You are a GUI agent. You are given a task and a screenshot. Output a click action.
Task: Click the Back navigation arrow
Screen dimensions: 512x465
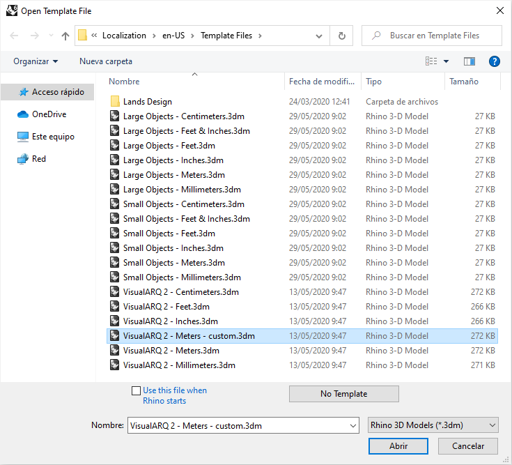14,36
